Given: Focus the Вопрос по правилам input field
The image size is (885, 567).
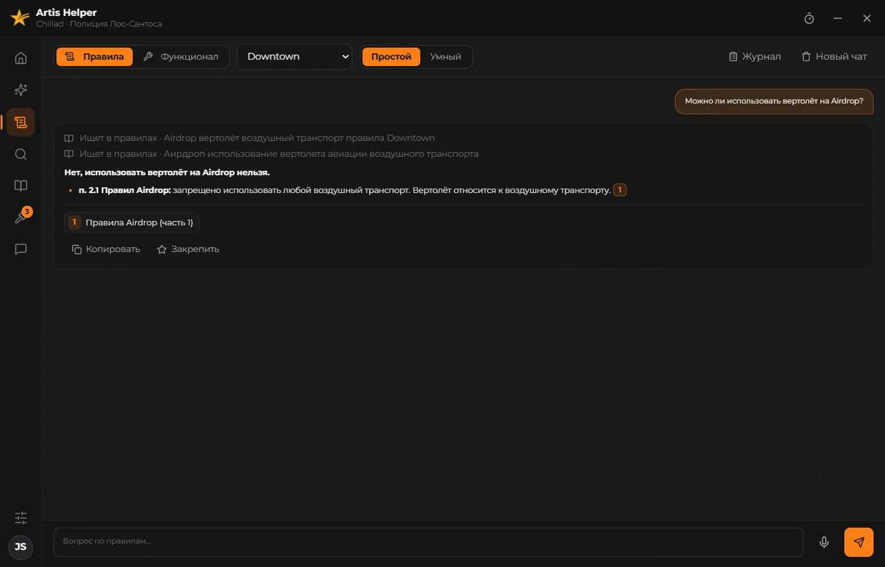Looking at the screenshot, I should [429, 542].
